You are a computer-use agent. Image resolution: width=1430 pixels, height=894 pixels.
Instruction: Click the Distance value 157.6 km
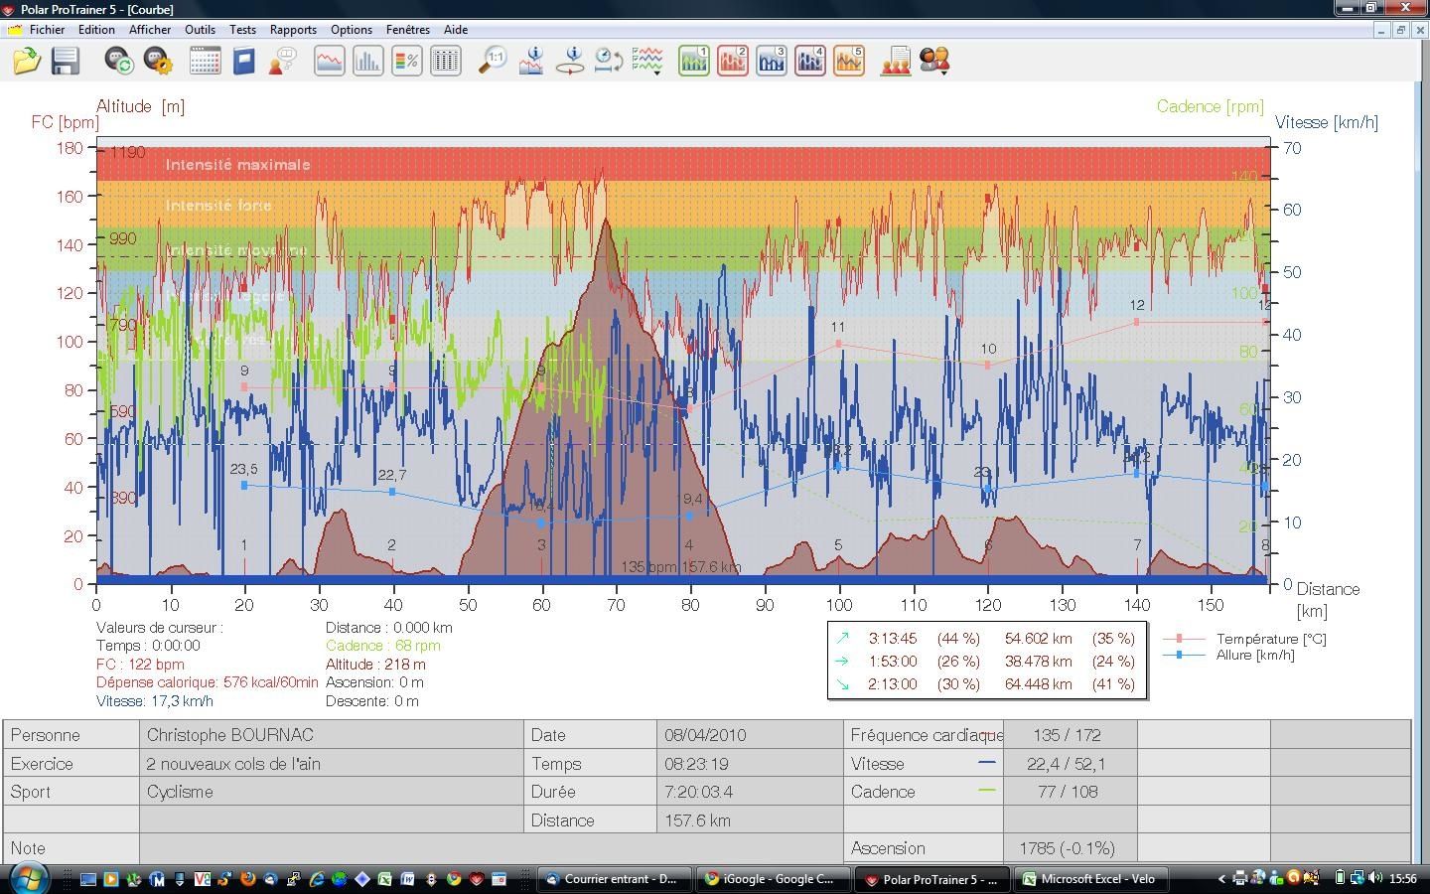click(x=750, y=820)
